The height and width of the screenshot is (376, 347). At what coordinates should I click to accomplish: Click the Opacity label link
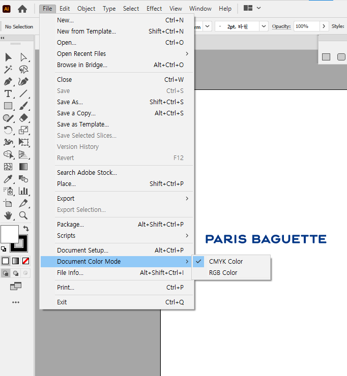tap(281, 26)
